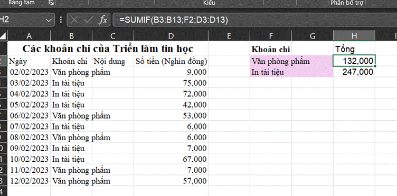Click the amount cell 72,000
Screen dimensions: 397x196
point(171,94)
